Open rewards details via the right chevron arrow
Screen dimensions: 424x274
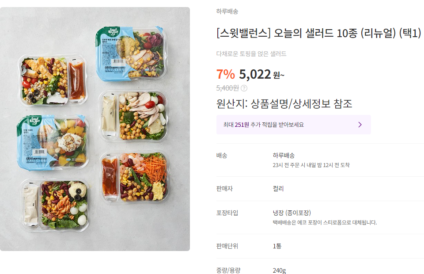tap(360, 124)
